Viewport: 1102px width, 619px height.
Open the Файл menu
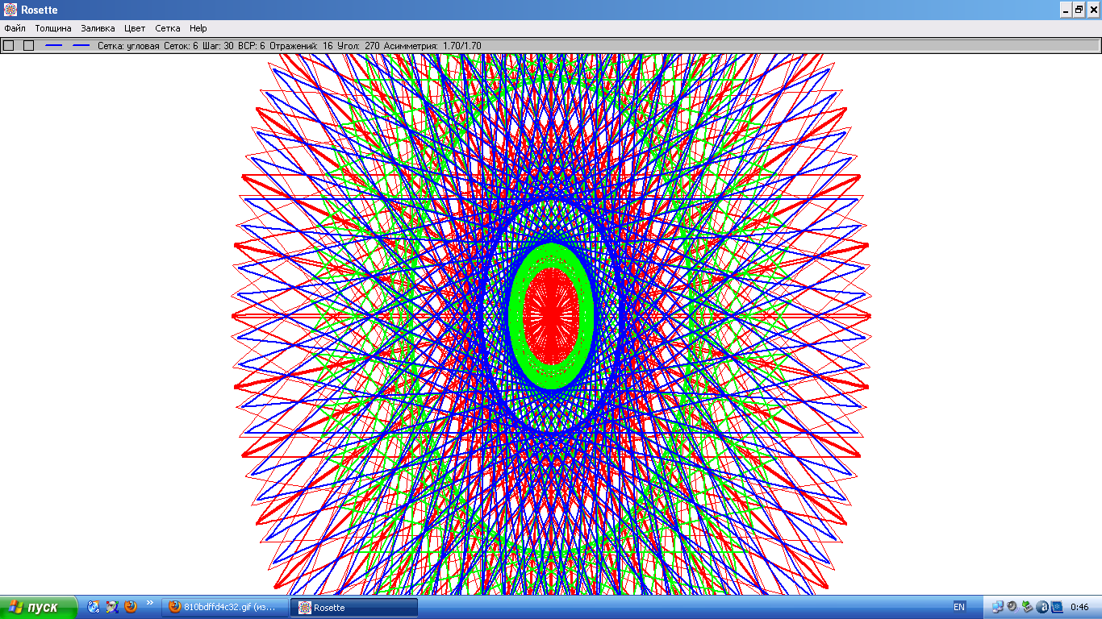point(15,28)
